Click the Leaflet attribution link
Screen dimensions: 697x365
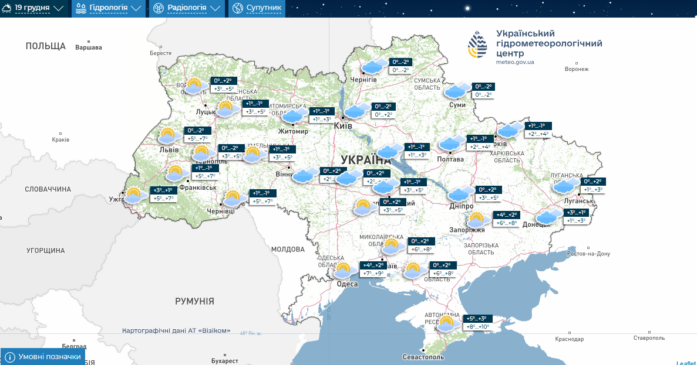tap(685, 363)
